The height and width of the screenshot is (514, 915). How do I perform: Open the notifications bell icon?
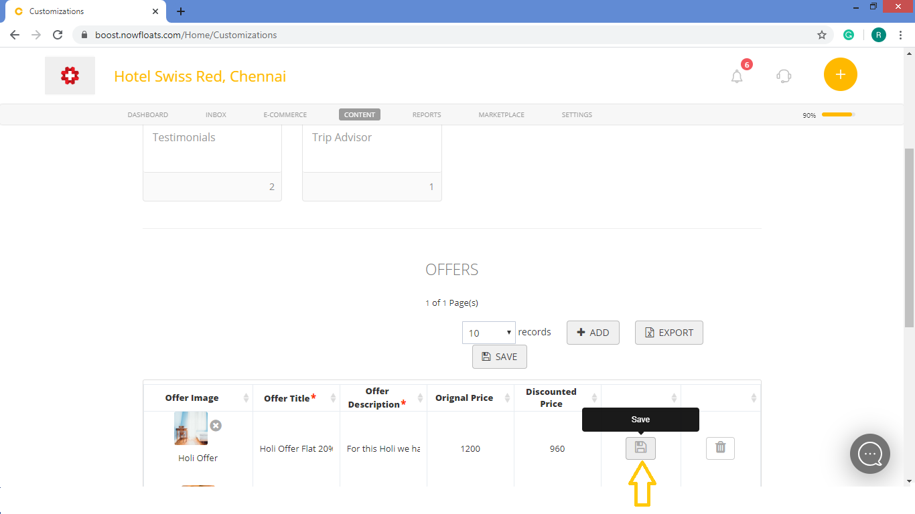tap(737, 76)
